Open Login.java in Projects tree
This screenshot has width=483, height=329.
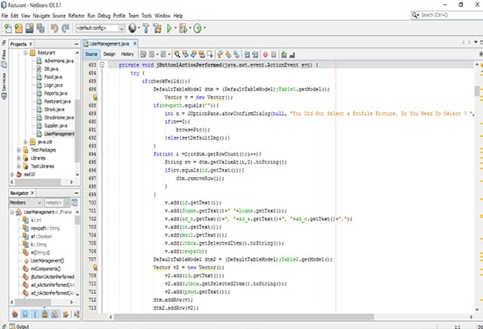click(x=49, y=85)
